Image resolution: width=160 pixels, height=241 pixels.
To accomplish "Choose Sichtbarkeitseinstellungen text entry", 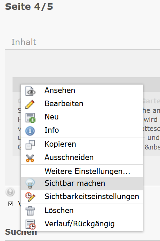I will [x=92, y=197].
